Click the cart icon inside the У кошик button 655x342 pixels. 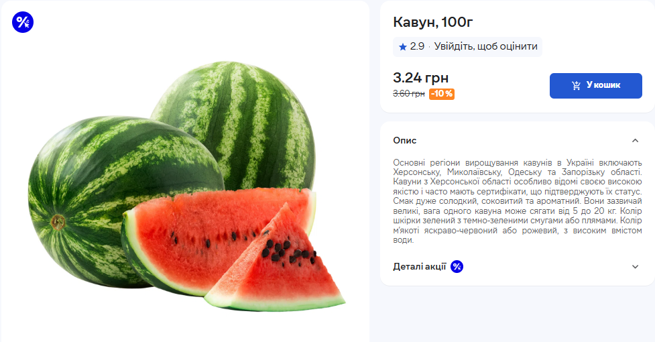576,86
